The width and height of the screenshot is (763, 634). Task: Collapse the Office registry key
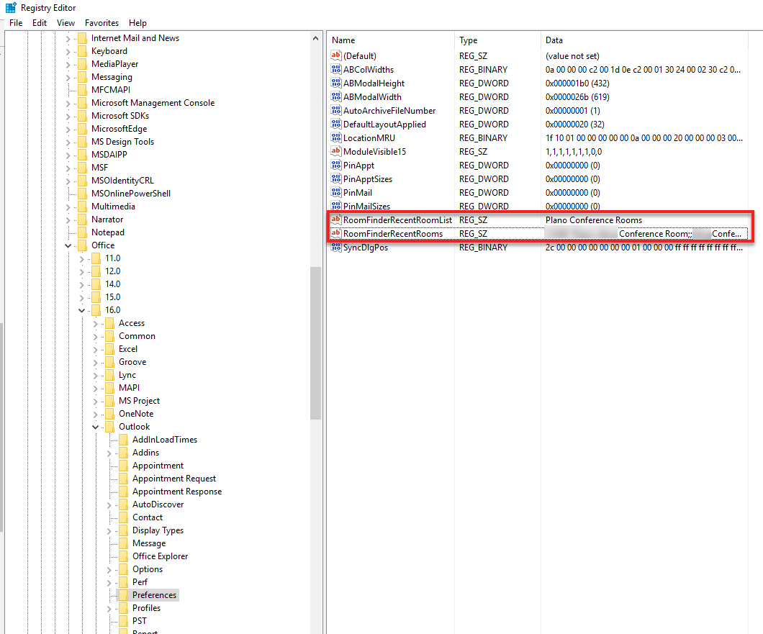point(68,245)
